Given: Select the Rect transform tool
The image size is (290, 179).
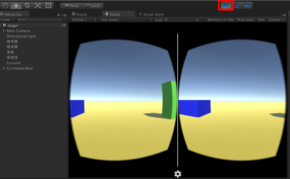Looking at the screenshot, I should click(48, 6).
